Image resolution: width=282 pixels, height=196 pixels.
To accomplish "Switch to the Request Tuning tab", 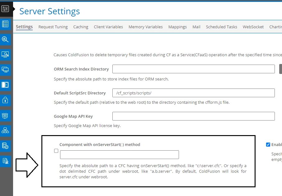I will (x=53, y=27).
